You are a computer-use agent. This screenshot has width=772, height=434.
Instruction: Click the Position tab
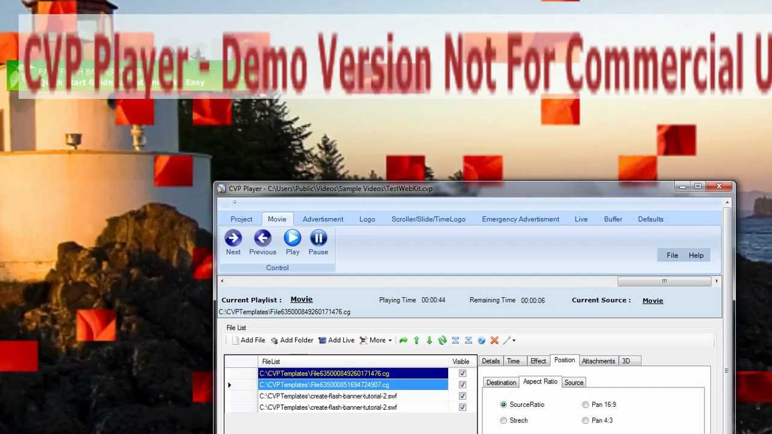(x=565, y=360)
